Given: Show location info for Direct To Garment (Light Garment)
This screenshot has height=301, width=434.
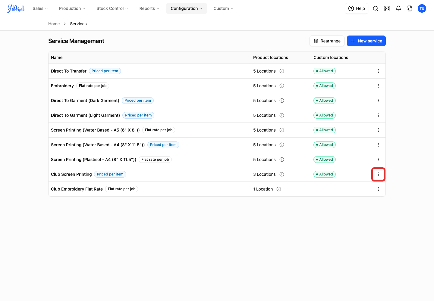Looking at the screenshot, I should (x=282, y=115).
